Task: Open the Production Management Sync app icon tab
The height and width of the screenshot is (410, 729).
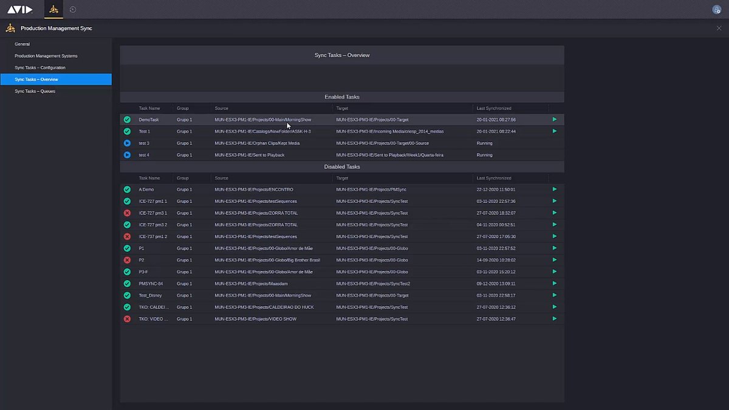Action: 53,9
